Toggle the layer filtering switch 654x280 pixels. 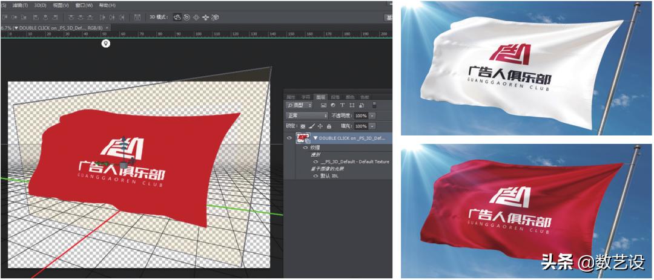tap(374, 105)
